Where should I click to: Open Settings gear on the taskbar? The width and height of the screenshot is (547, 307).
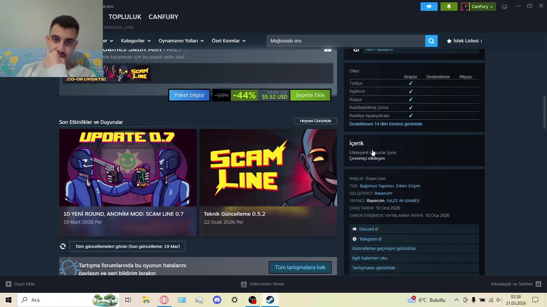235,300
